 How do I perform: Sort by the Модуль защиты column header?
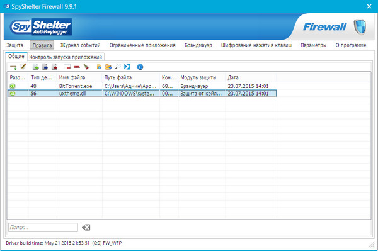[x=202, y=77]
